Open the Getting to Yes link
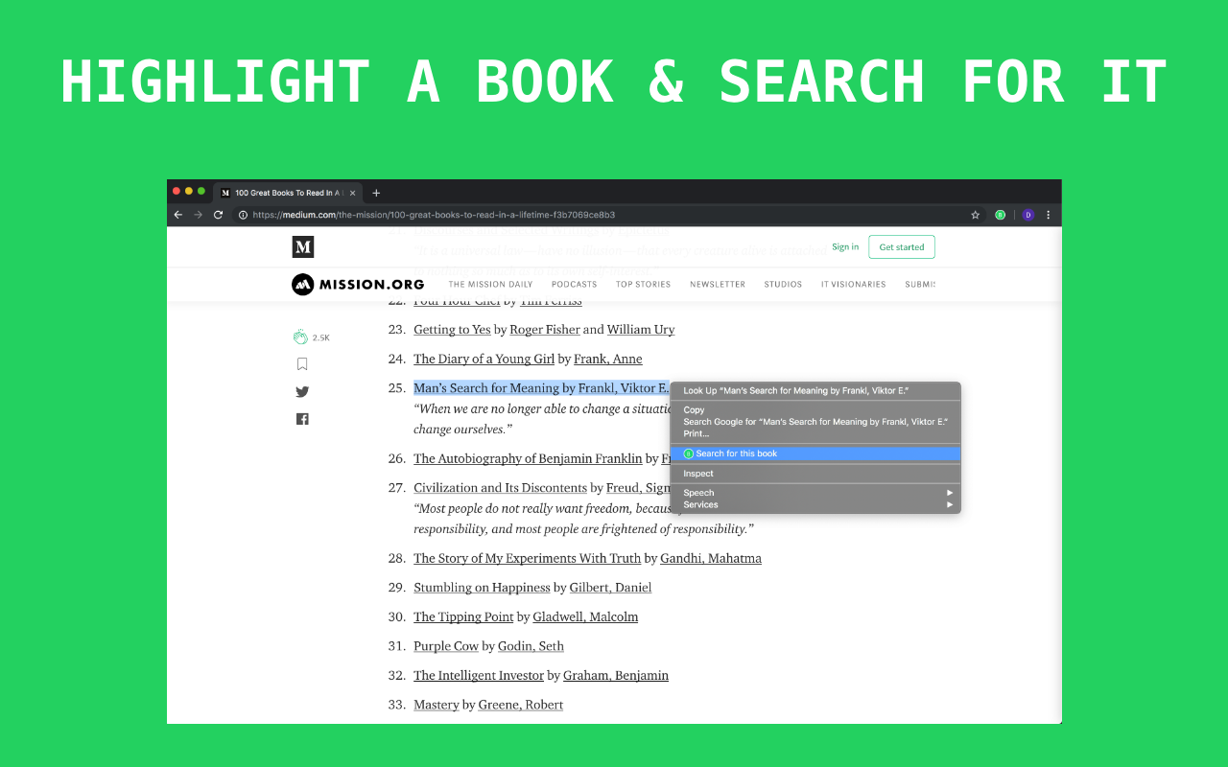The width and height of the screenshot is (1228, 767). [x=452, y=330]
